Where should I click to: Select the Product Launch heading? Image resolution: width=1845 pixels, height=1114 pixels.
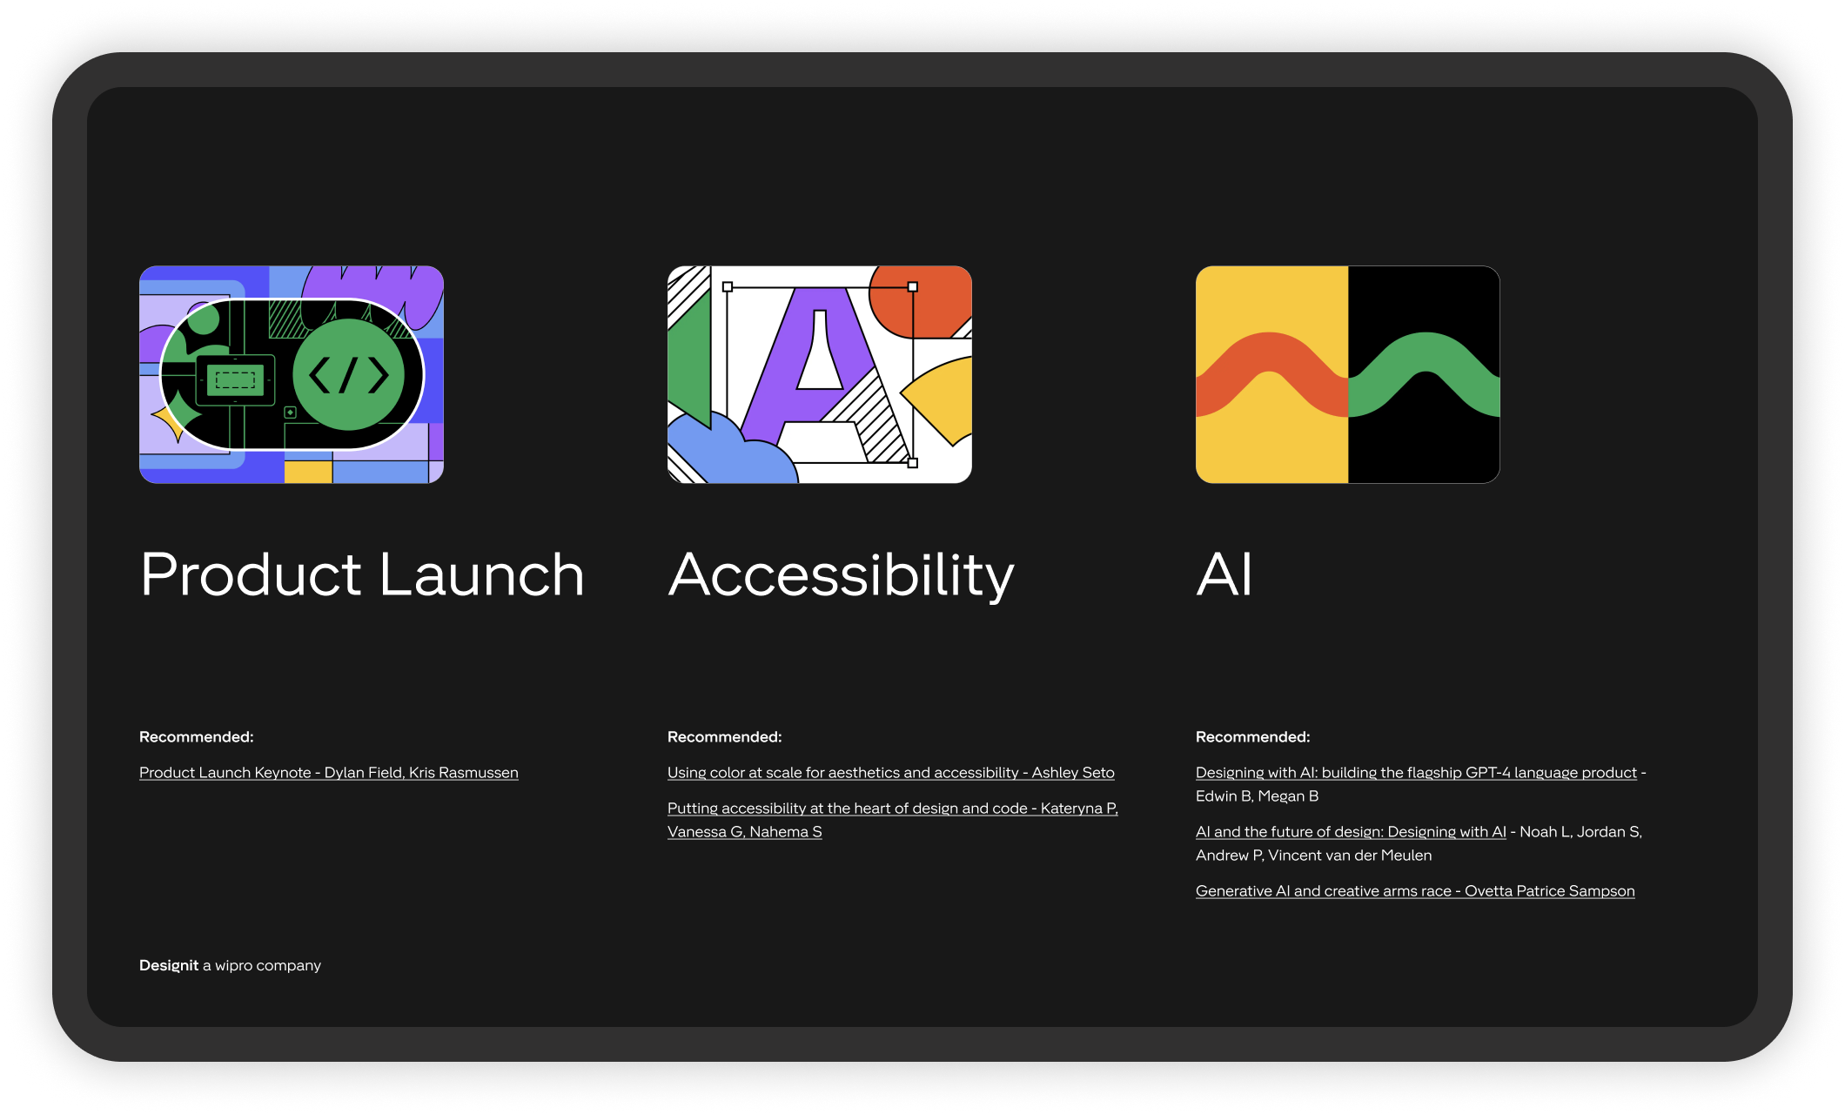coord(362,575)
